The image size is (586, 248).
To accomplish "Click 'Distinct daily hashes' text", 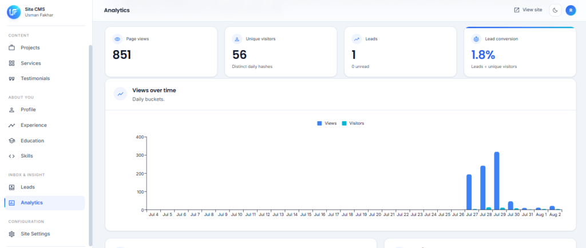I will [x=252, y=67].
